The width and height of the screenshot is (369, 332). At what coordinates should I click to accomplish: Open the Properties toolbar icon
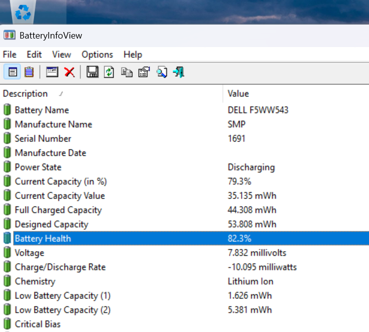click(x=144, y=72)
